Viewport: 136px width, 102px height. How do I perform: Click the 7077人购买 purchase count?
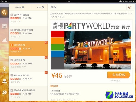pyautogui.click(x=115, y=81)
